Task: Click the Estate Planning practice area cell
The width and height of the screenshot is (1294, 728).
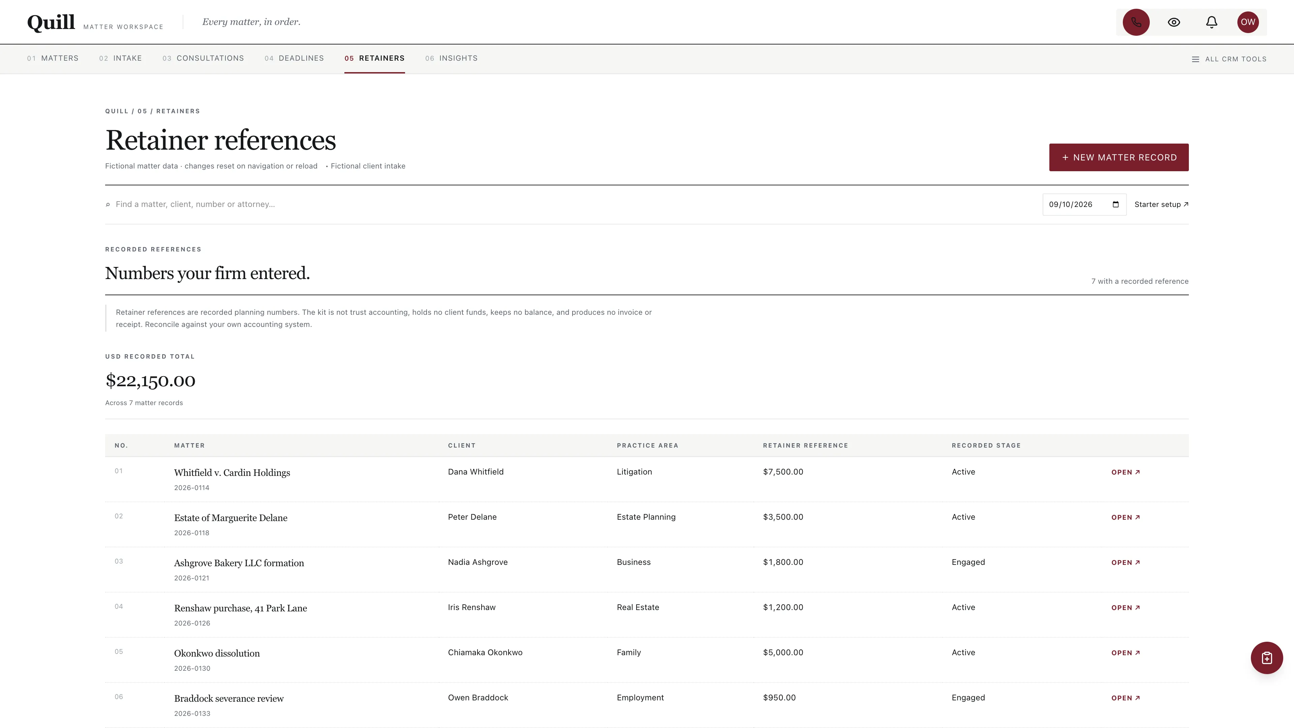Action: (646, 517)
